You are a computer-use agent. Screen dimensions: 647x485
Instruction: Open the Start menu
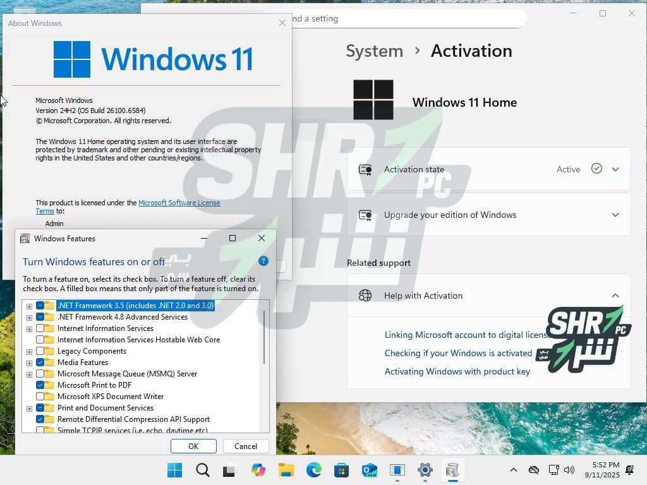(x=174, y=470)
